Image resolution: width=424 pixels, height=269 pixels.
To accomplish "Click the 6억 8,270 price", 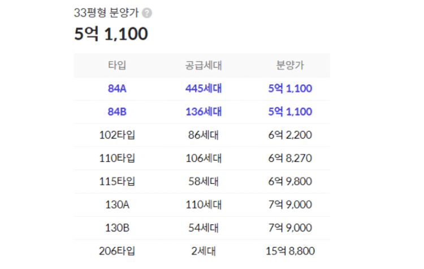I will point(290,158).
